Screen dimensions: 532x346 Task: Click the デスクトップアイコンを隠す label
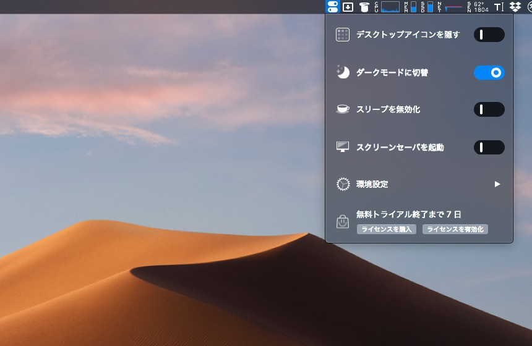[408, 35]
